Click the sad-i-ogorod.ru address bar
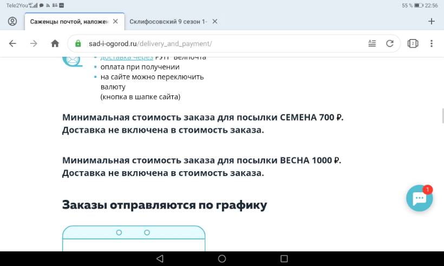Image resolution: width=444 pixels, height=266 pixels. [217, 43]
